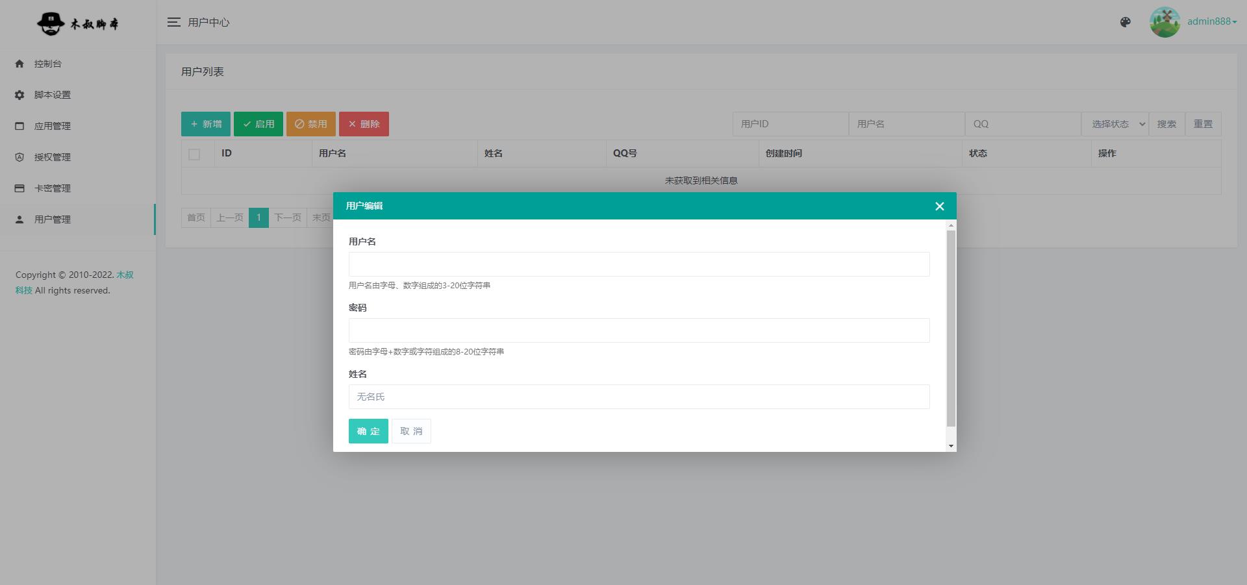
Task: Tick the select-all checkbox in table header
Action: tap(194, 154)
